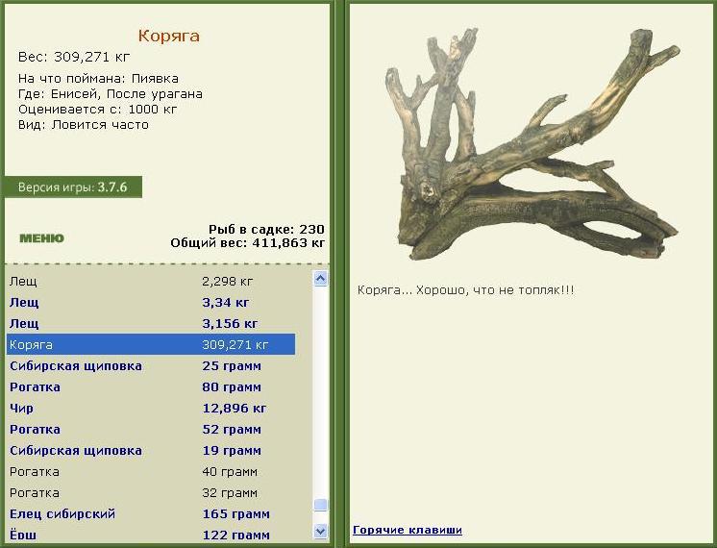Click the driftwood Коряга picture
The image size is (717, 548).
tap(532, 143)
